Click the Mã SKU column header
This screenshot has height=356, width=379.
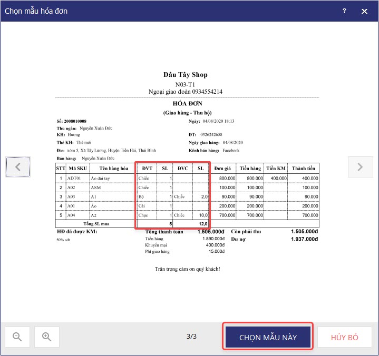78,169
